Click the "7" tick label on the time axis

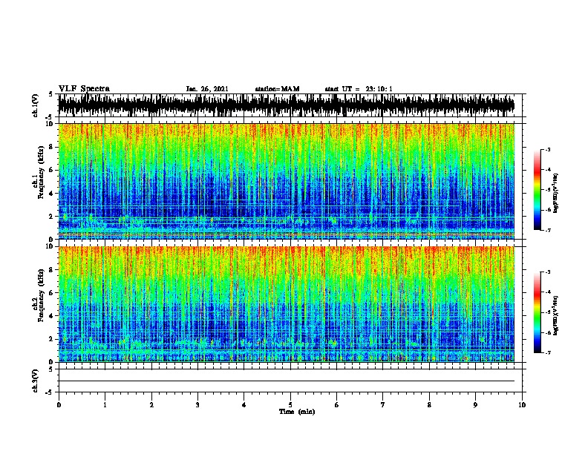(x=383, y=405)
